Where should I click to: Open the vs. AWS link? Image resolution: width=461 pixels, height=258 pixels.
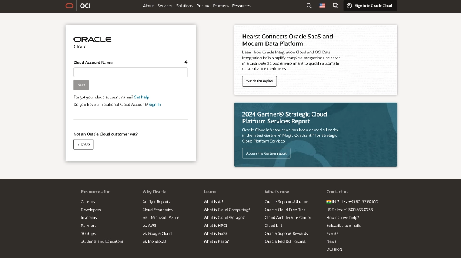tap(149, 226)
